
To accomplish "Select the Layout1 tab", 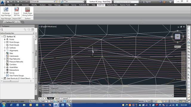I will pyautogui.click(x=57, y=98).
